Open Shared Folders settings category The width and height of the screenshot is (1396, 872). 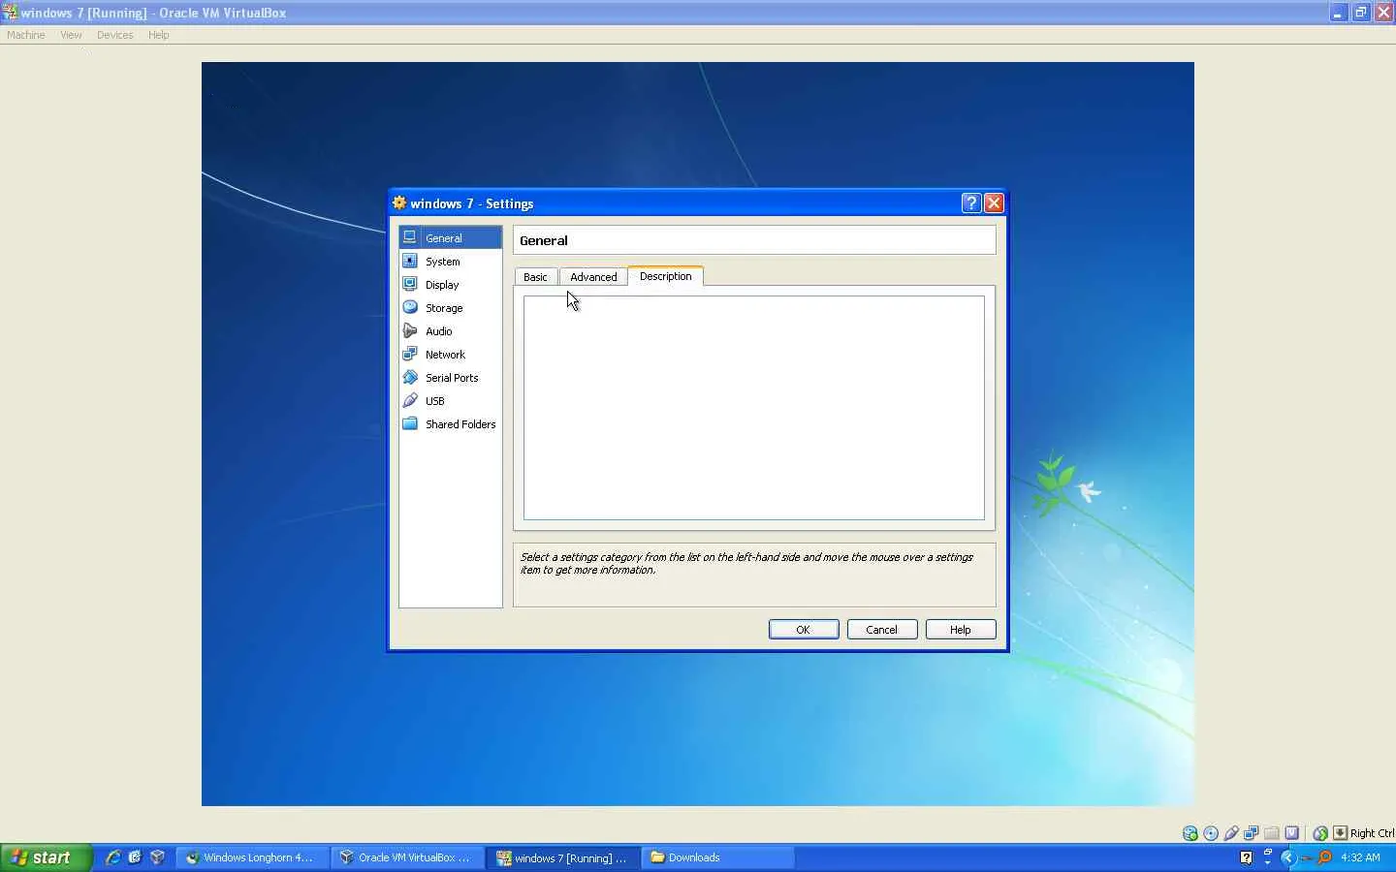click(451, 424)
